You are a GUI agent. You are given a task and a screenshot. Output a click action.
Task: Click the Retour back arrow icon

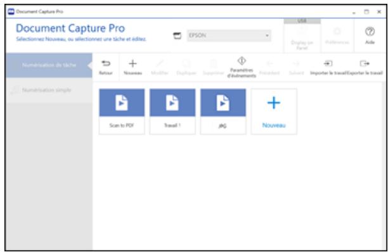pyautogui.click(x=106, y=63)
